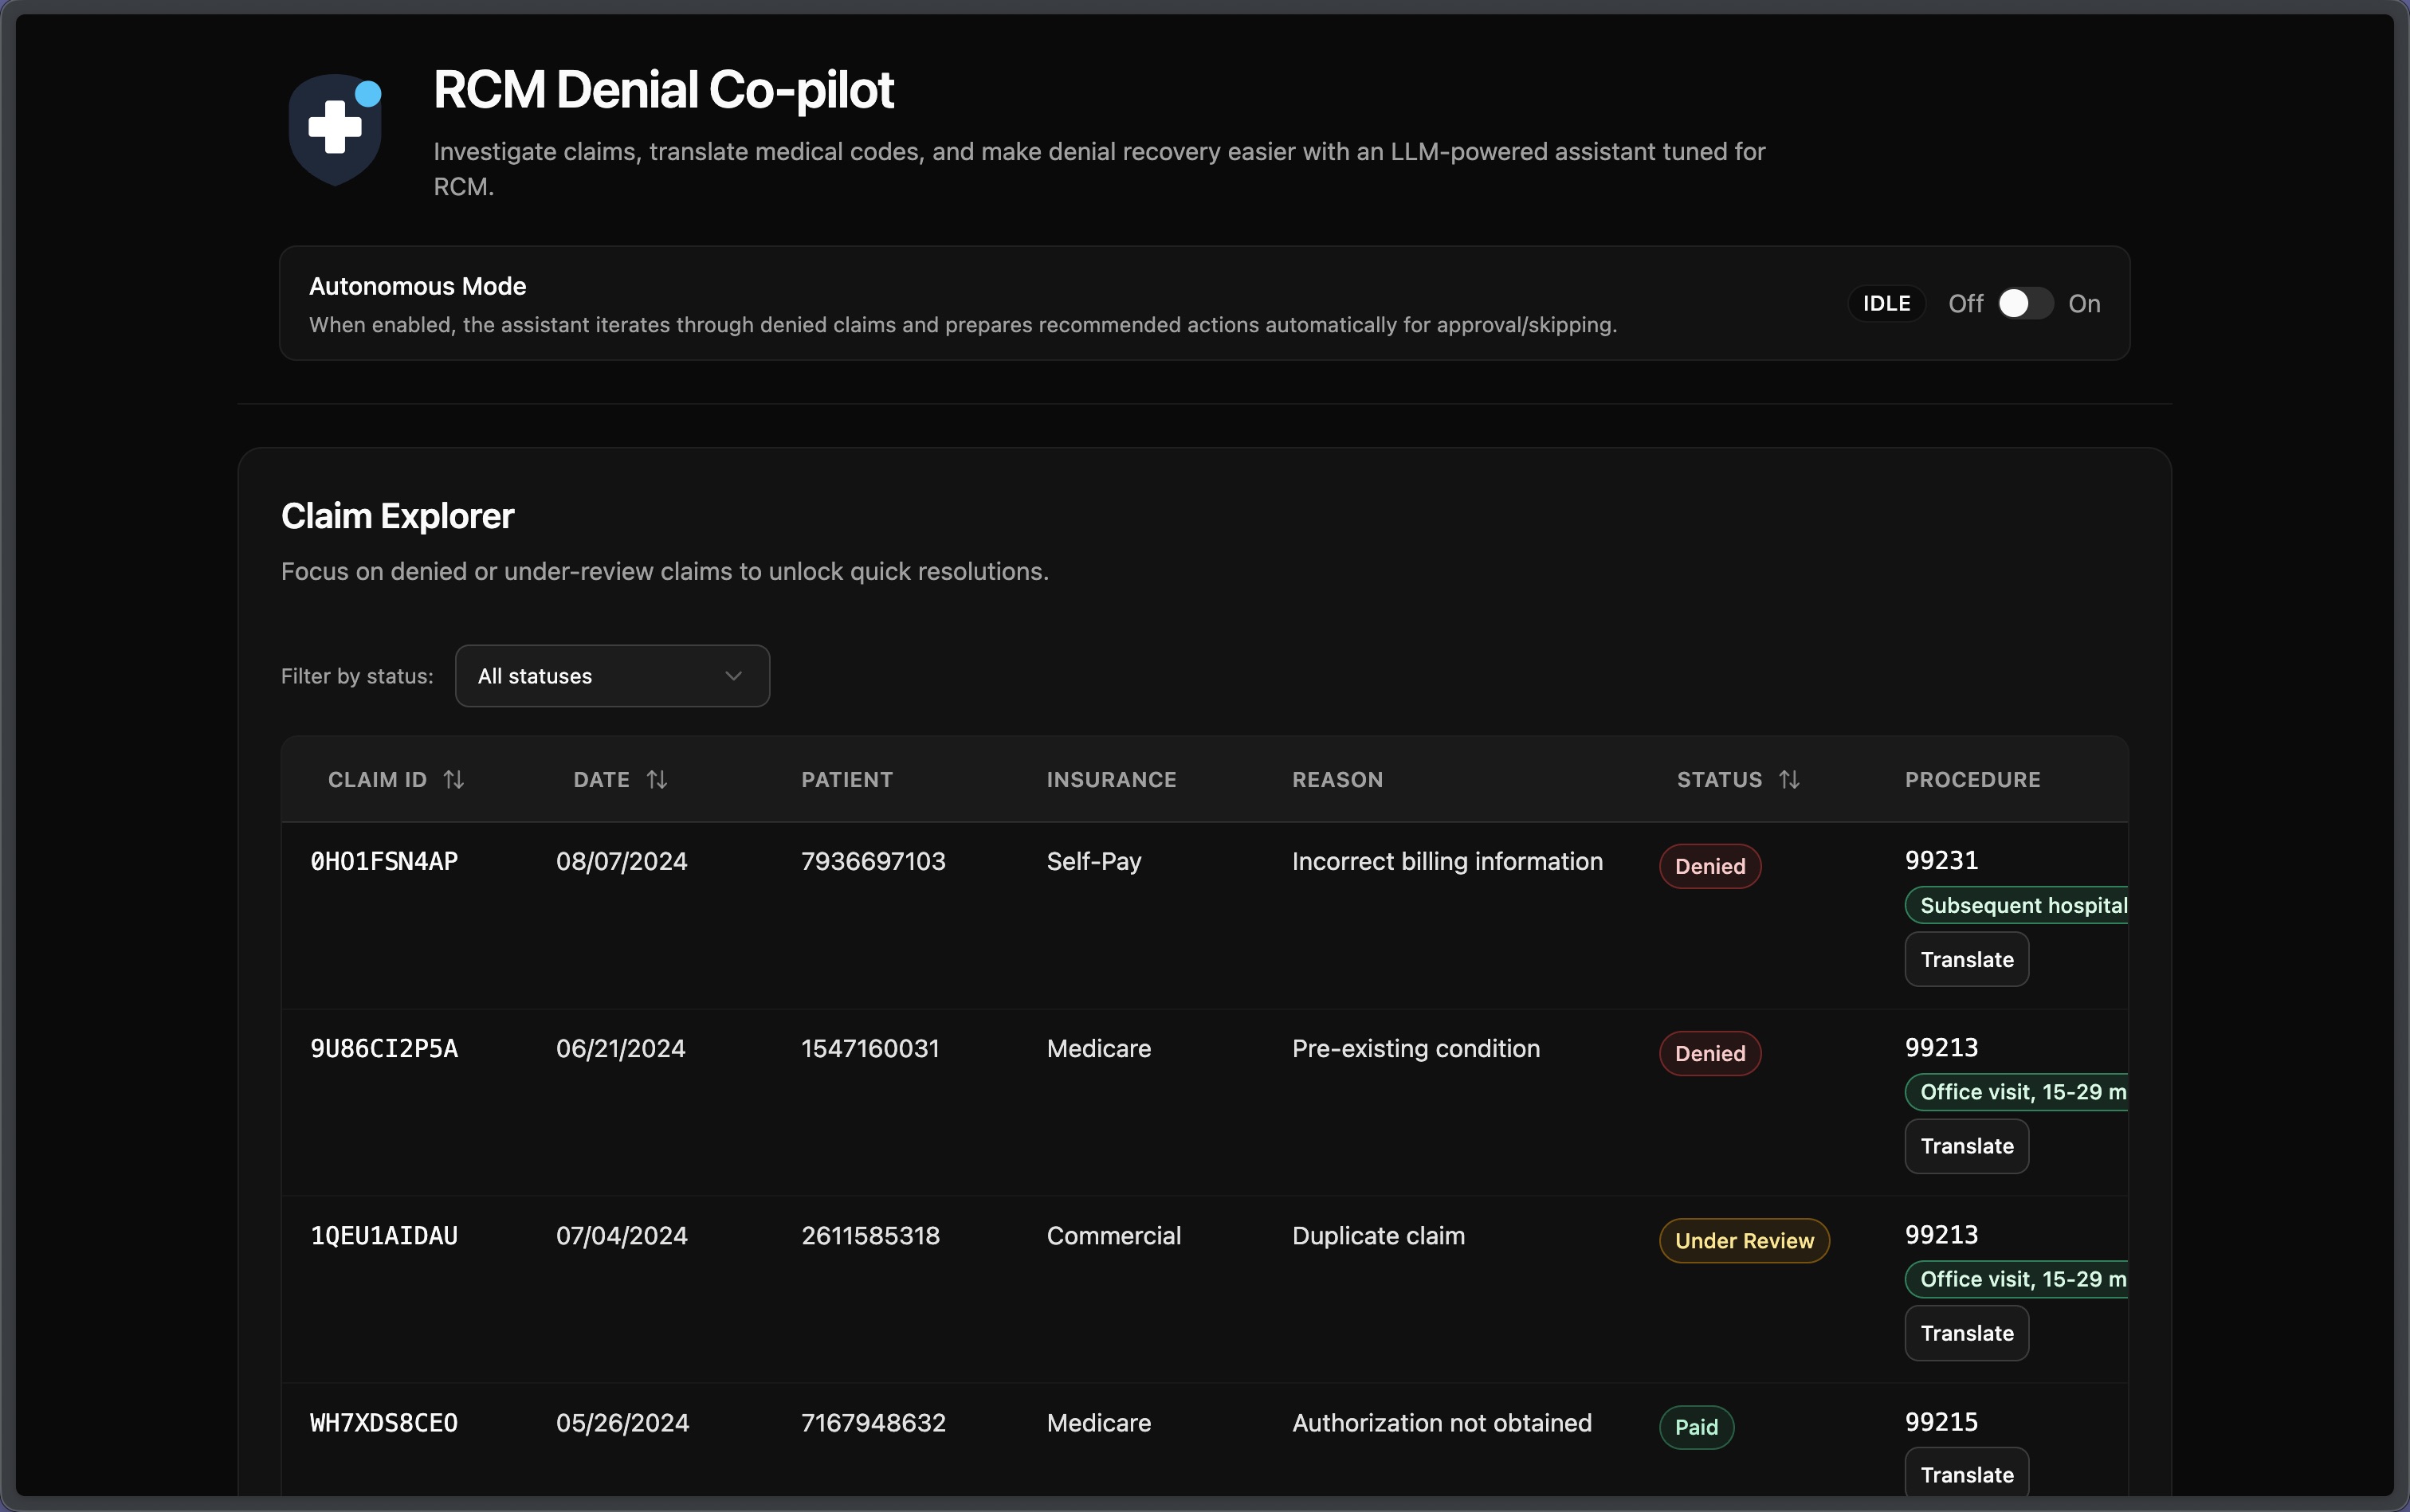The height and width of the screenshot is (1512, 2410).
Task: Translate procedure code 99231
Action: tap(1966, 959)
